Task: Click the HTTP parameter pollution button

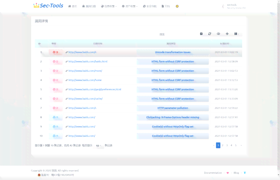Action: (173, 108)
